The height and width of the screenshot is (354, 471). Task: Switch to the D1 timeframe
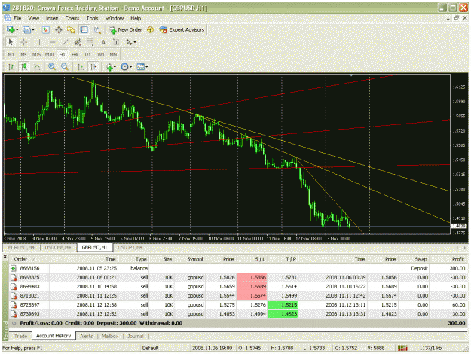click(x=87, y=54)
